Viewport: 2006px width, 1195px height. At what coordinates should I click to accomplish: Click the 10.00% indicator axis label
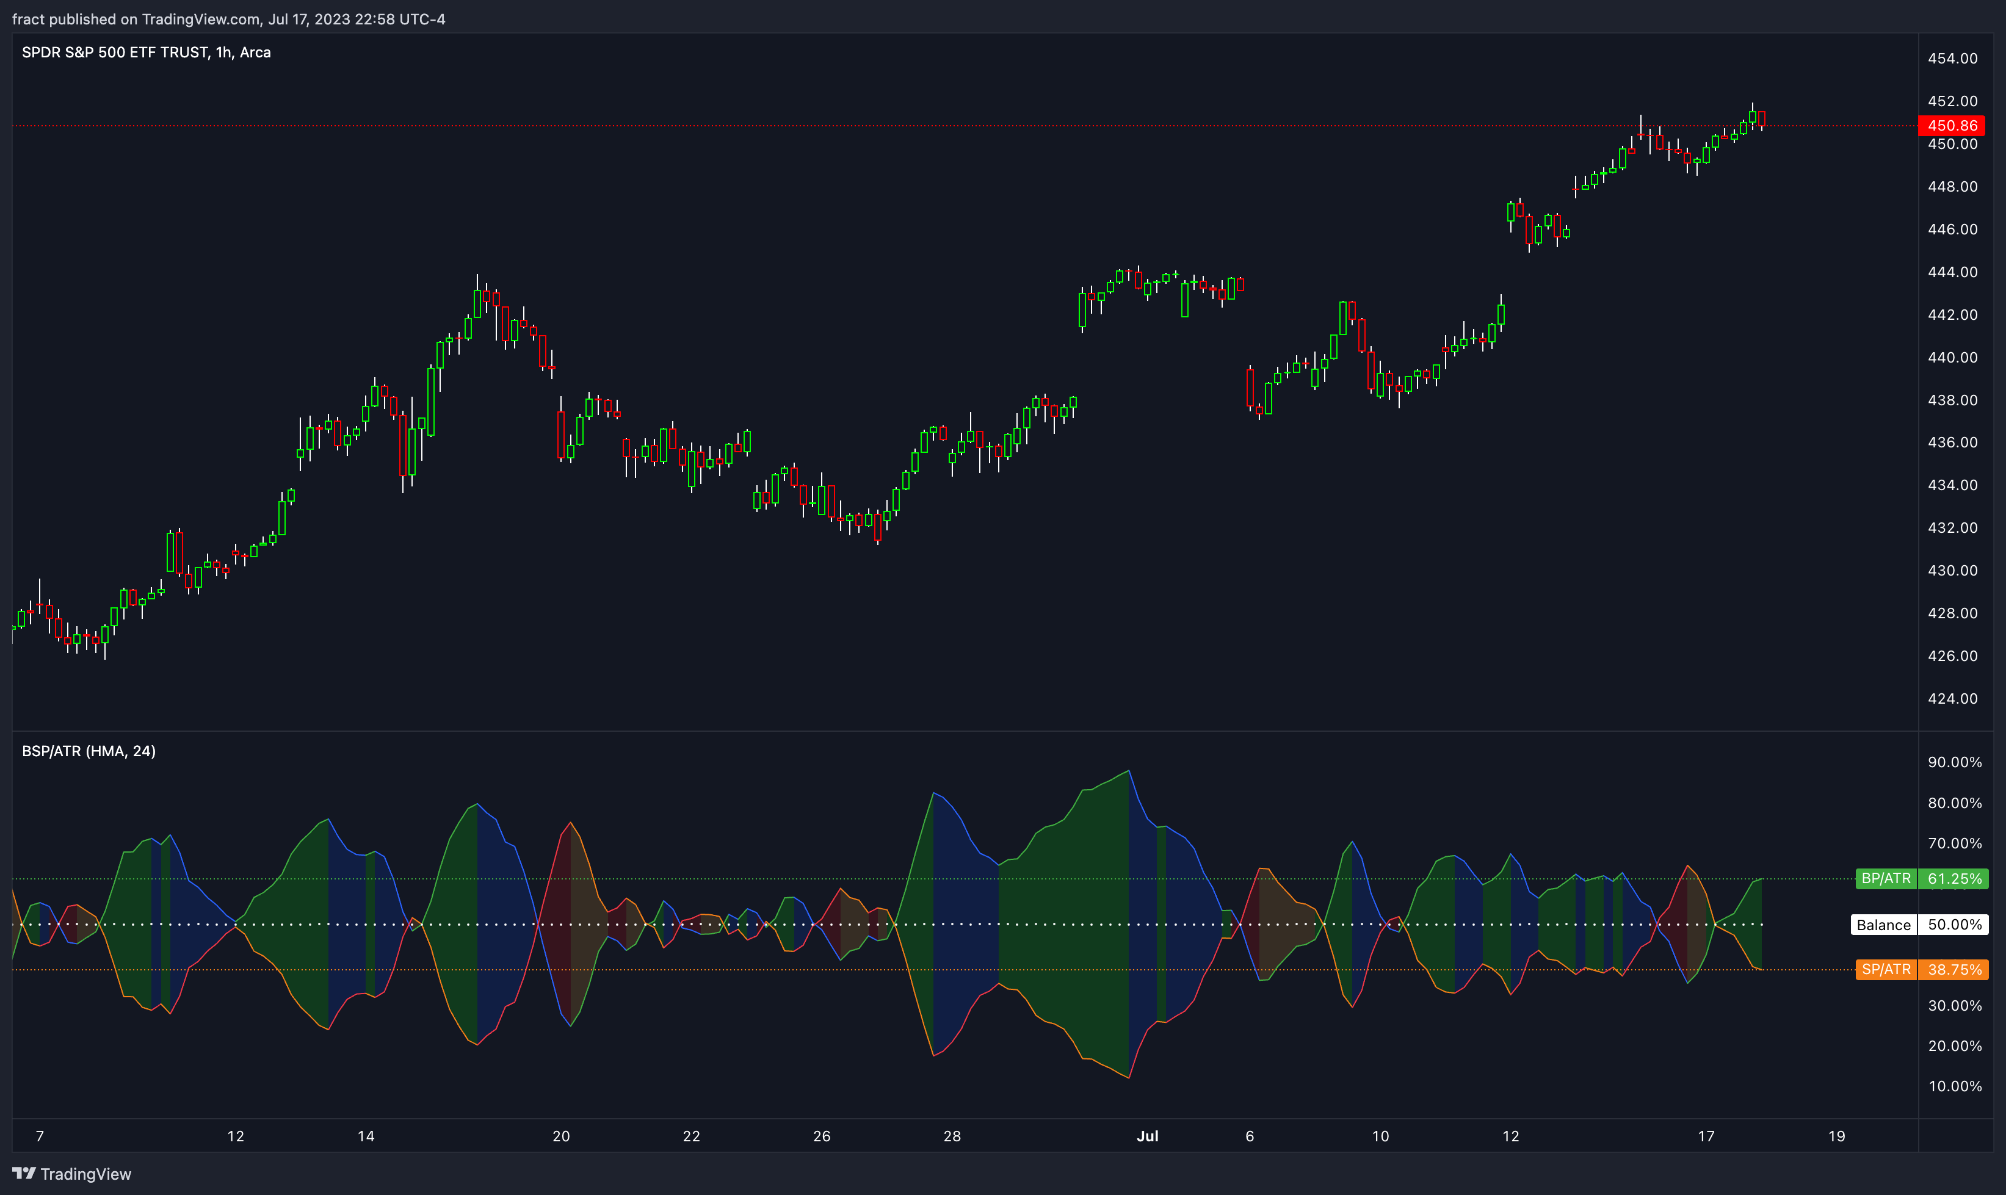[x=1955, y=1086]
